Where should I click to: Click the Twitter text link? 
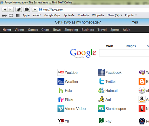click(x=111, y=82)
